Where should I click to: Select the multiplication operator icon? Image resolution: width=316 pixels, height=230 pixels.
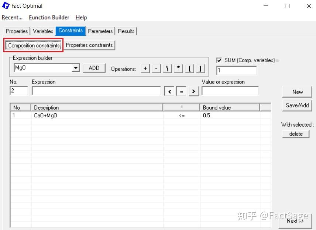178,68
